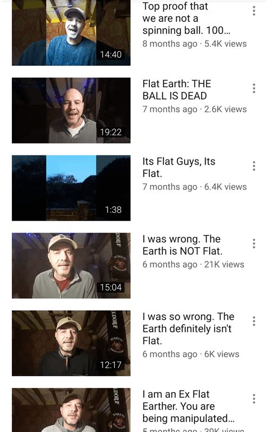The image size is (267, 432).
Task: Open three-dot menu for 'Ex Flat Earther' video
Action: tap(254, 399)
